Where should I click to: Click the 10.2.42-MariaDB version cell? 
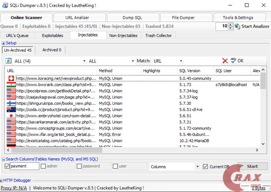[x=194, y=141]
